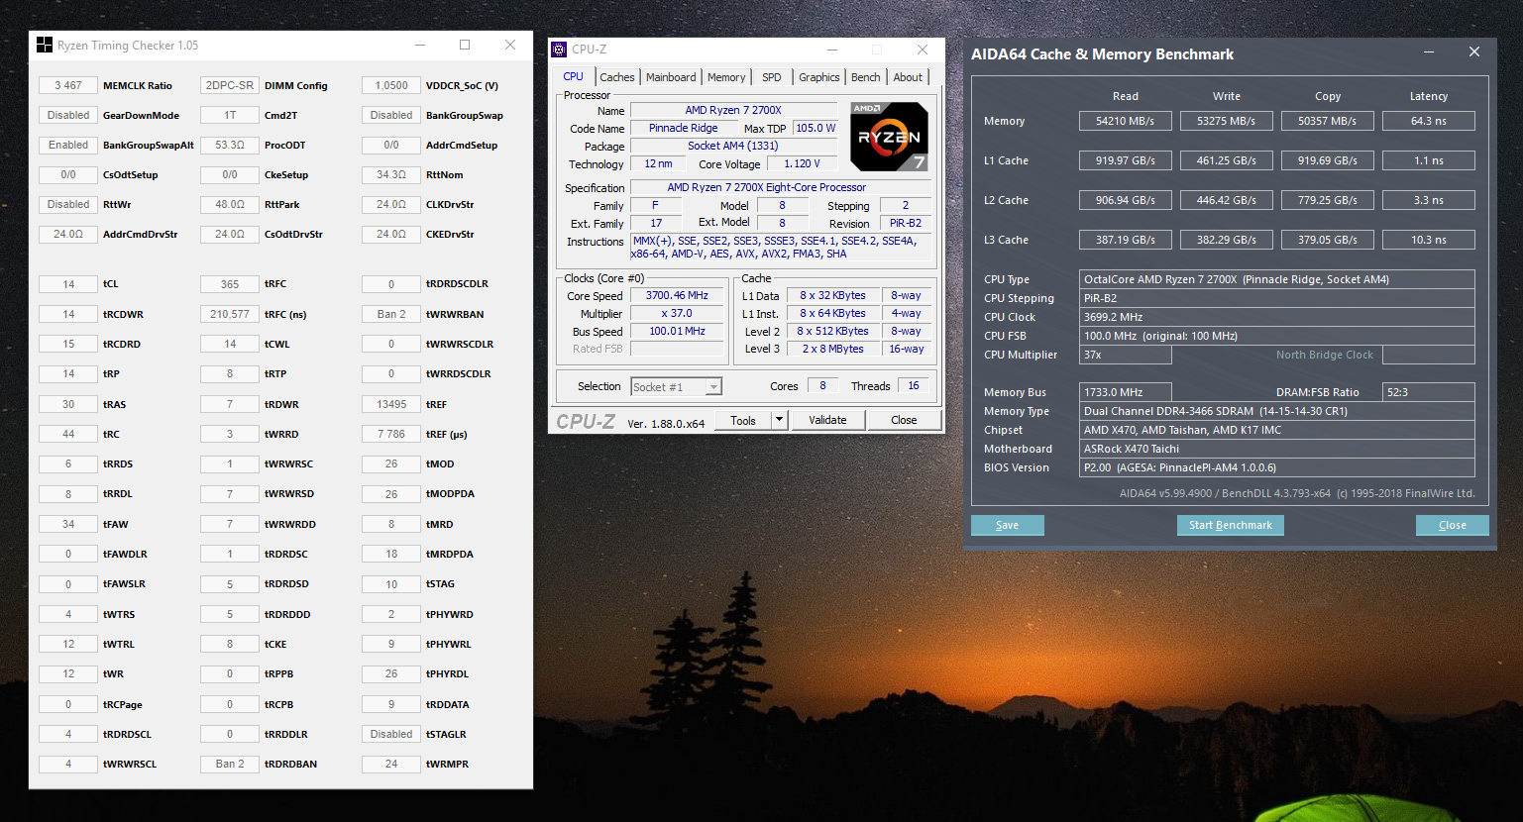Click the VDDCR_SoC 1,0500 value
Image resolution: width=1523 pixels, height=822 pixels.
pos(391,85)
